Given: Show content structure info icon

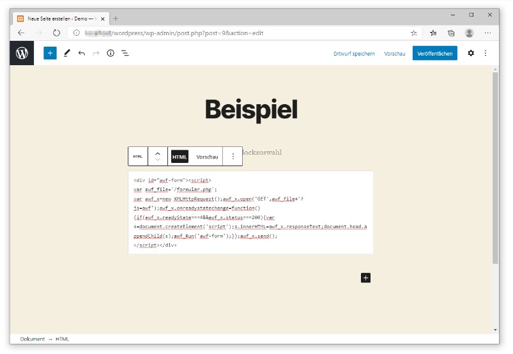Looking at the screenshot, I should pyautogui.click(x=111, y=53).
